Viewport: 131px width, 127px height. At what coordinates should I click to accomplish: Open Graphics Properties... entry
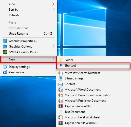(29, 41)
